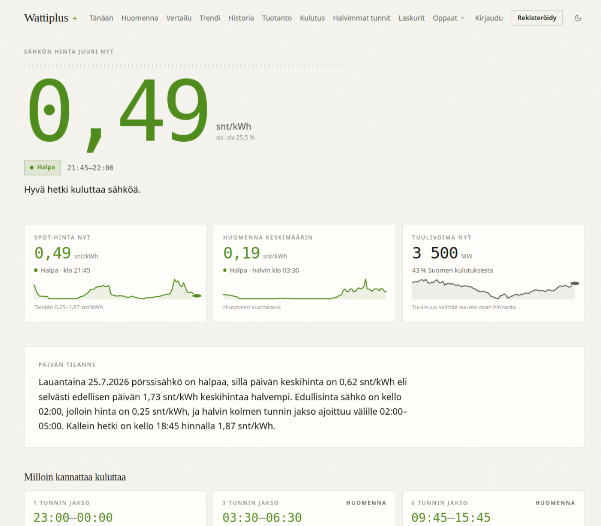The width and height of the screenshot is (601, 526).
Task: Toggle dark mode with the moon icon
Action: point(578,18)
